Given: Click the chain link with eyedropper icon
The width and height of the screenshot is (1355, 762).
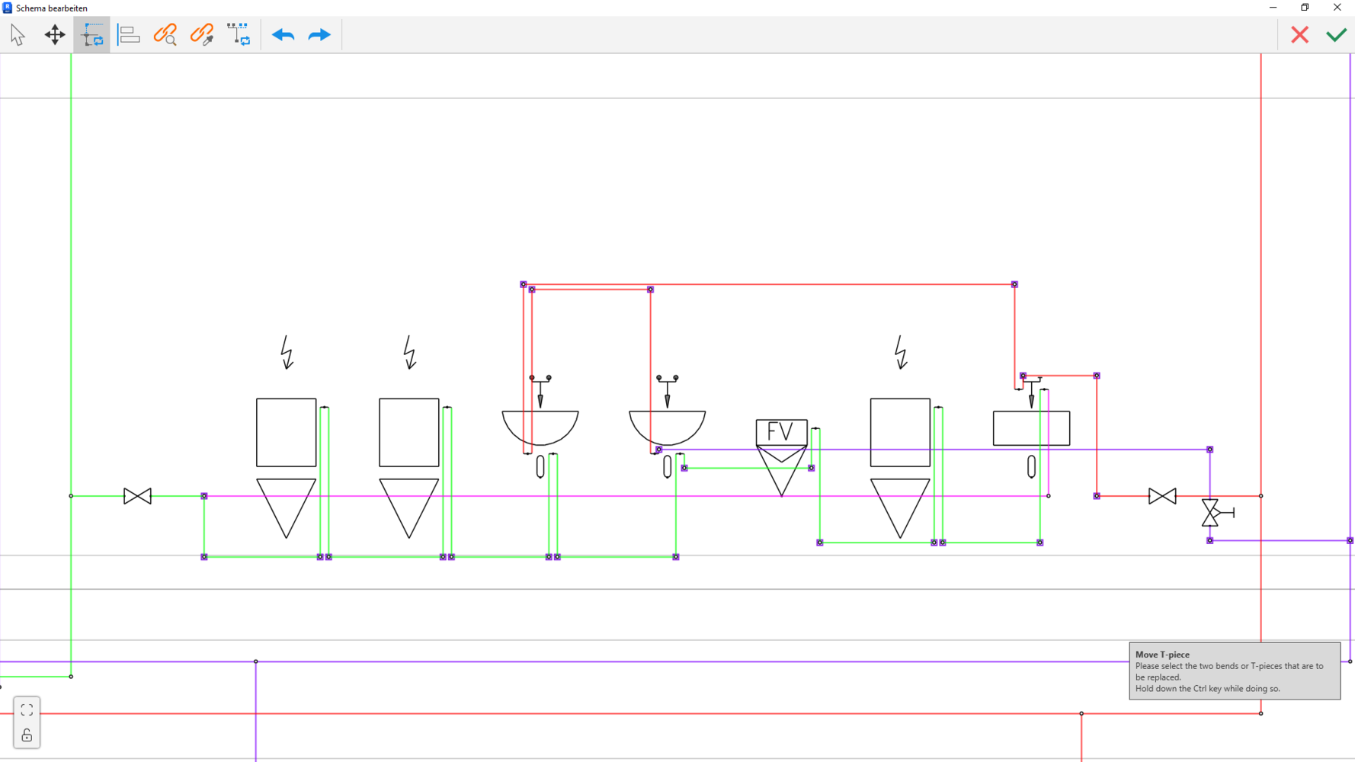Looking at the screenshot, I should pyautogui.click(x=202, y=35).
